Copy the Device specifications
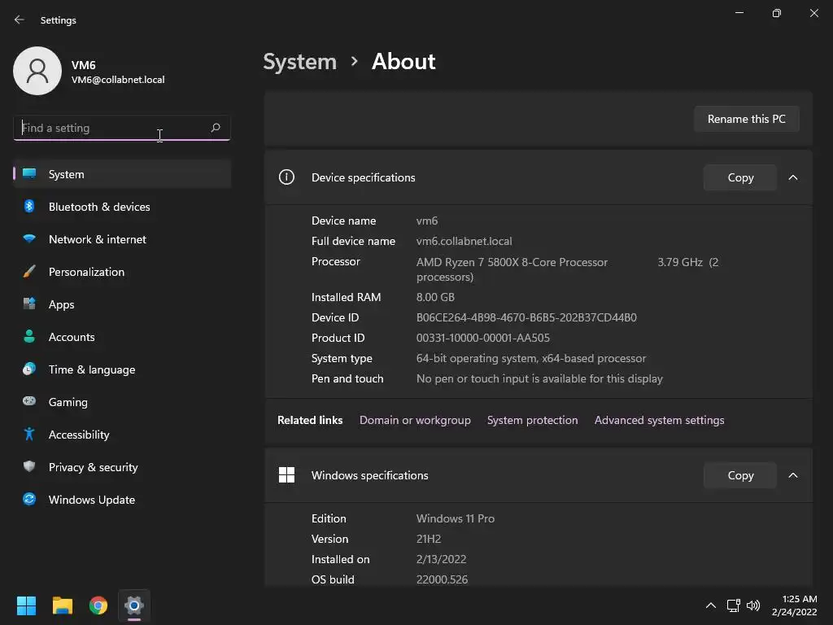Screen dimensions: 833x625 click(740, 177)
